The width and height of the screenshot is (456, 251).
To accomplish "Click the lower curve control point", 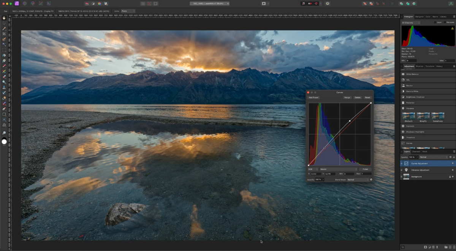I will [324, 148].
